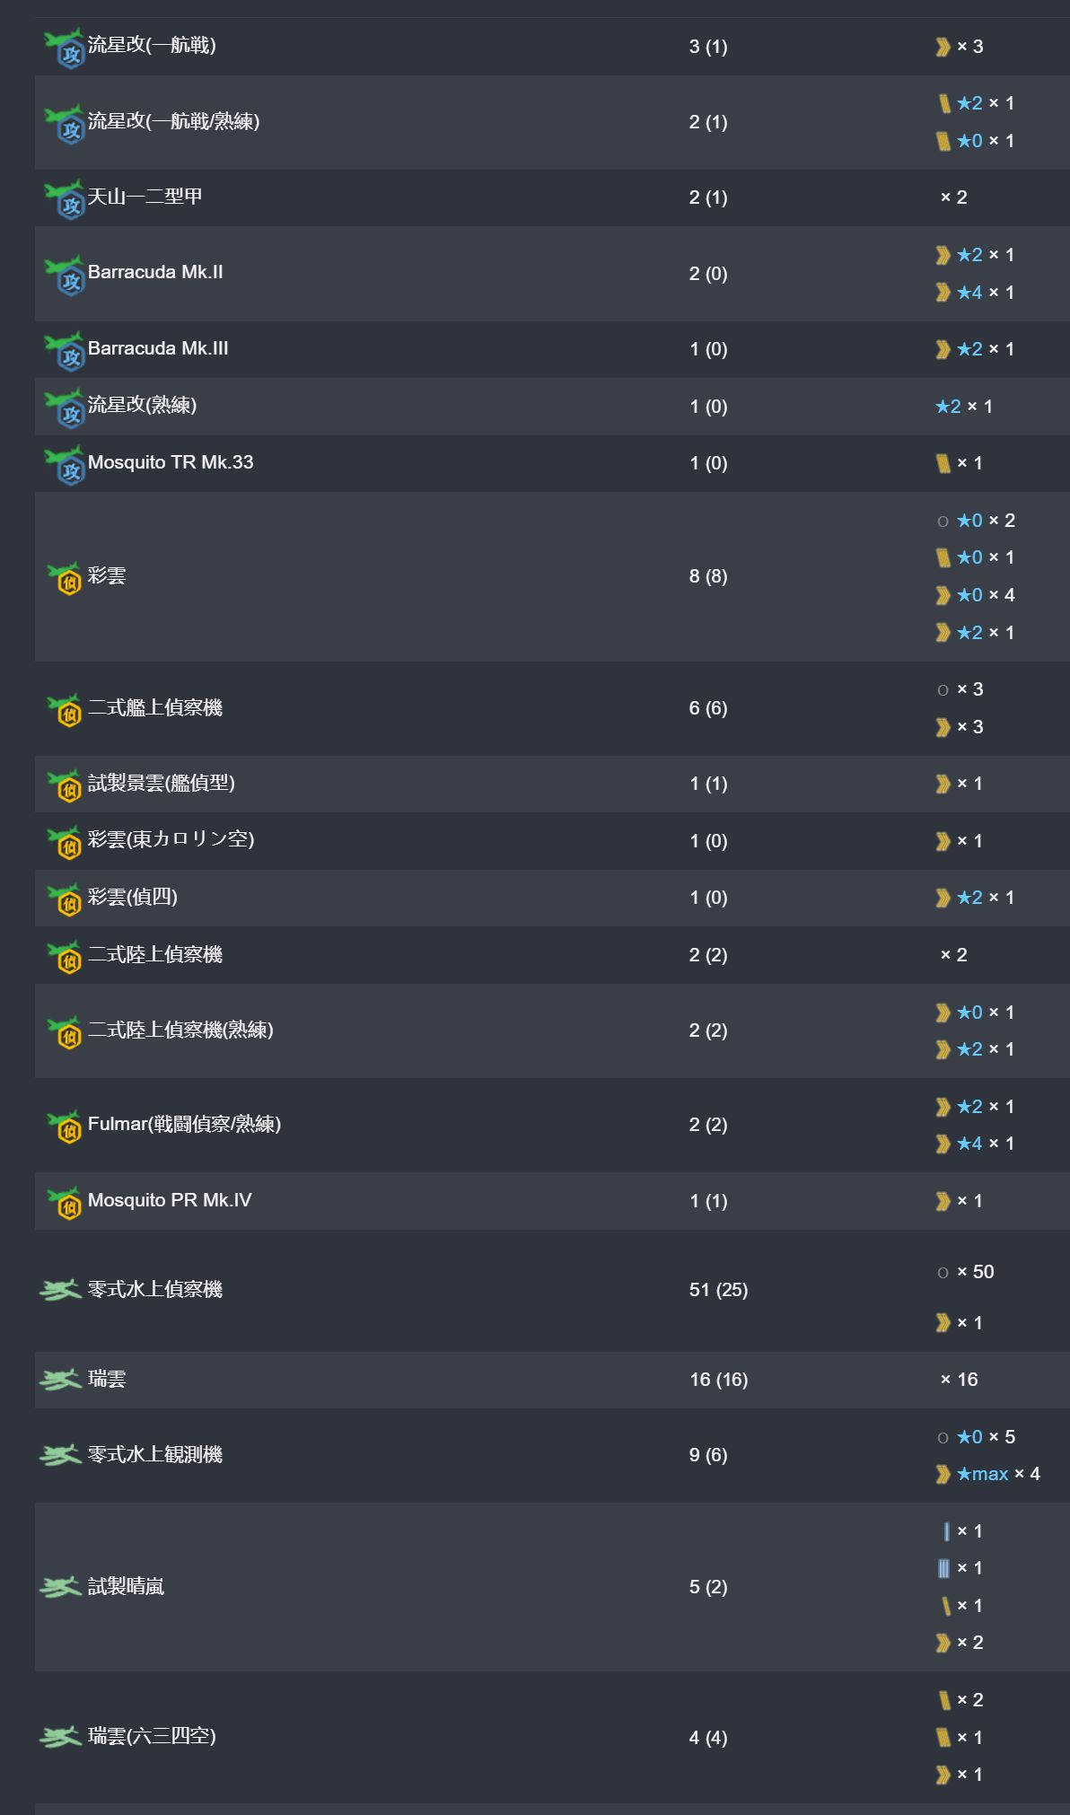Click the seaplane icon next to 零式水上偵察機
The height and width of the screenshot is (1815, 1070).
point(61,1291)
